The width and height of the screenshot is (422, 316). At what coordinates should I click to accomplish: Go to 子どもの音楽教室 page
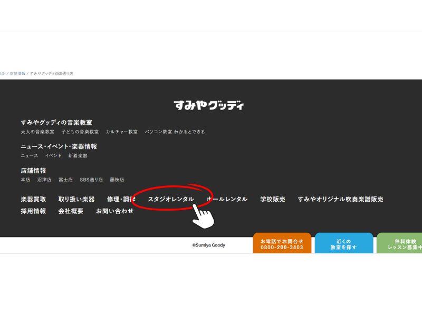[x=80, y=132]
